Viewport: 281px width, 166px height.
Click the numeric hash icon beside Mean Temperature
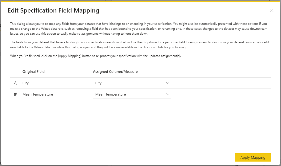coord(15,94)
